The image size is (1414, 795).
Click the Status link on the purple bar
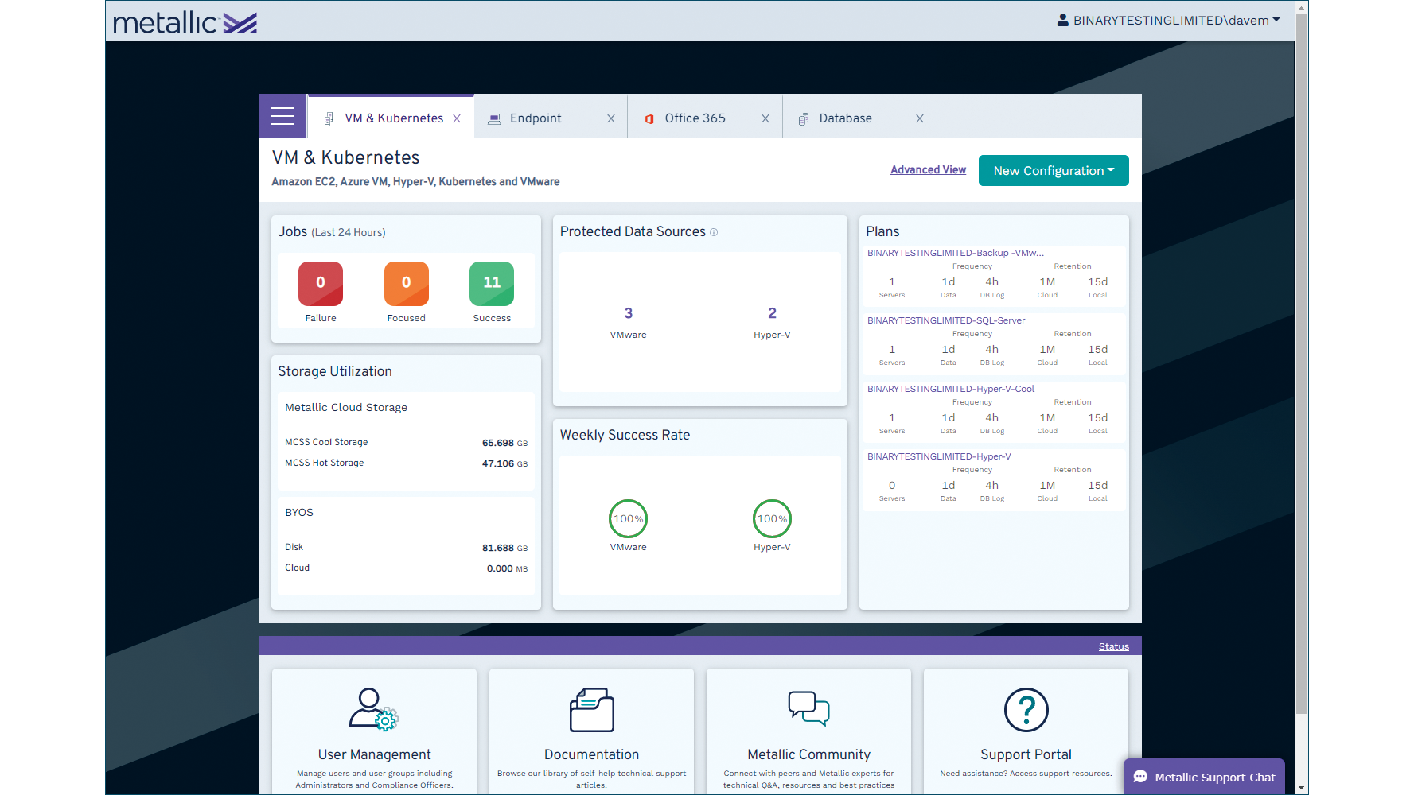click(1113, 646)
